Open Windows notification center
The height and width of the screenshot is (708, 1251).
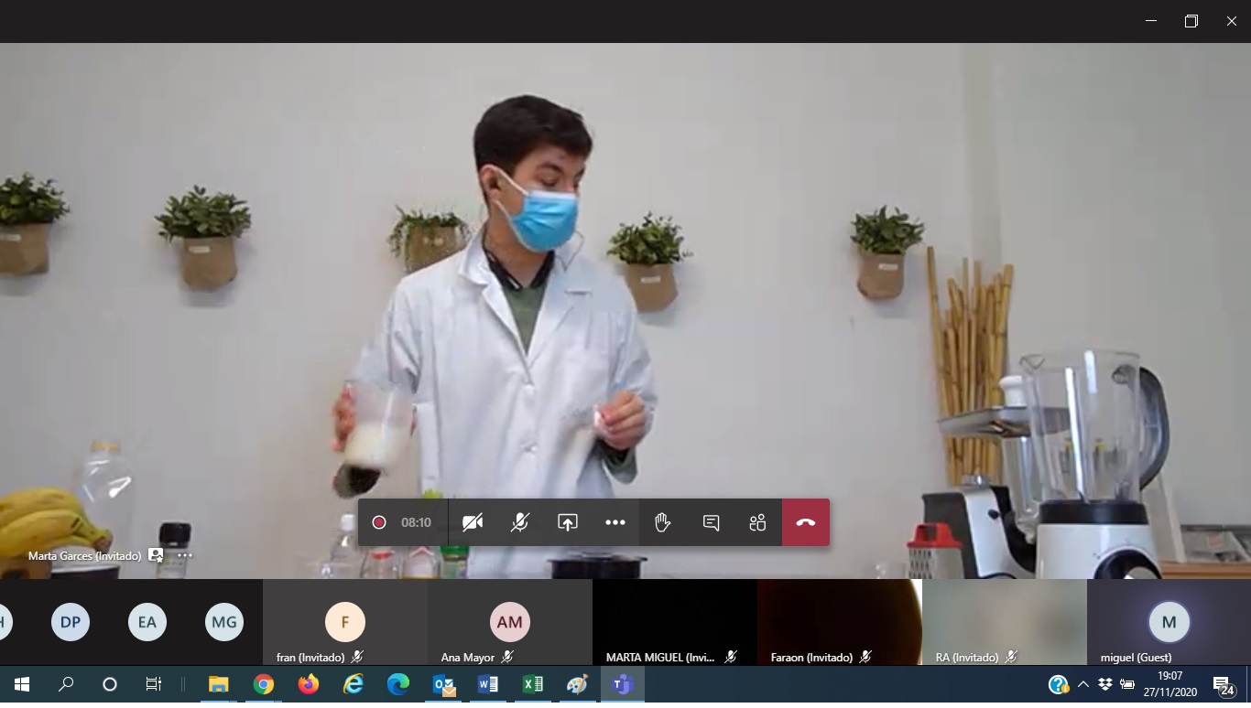tap(1223, 684)
